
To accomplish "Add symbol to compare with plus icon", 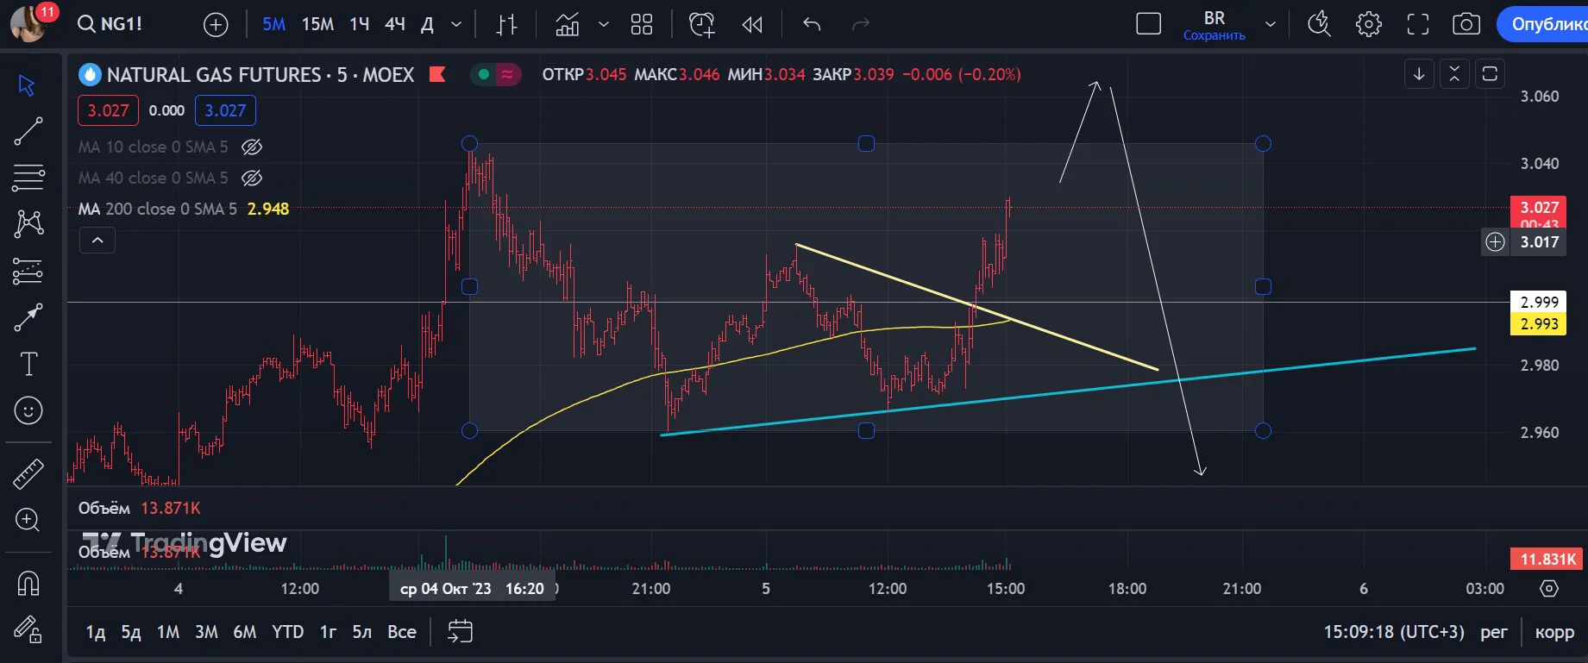I will click(216, 25).
